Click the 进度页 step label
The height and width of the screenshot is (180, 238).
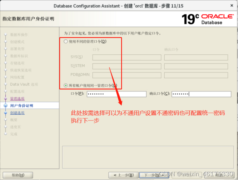(15, 127)
